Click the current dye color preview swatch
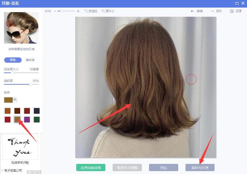This screenshot has height=174, width=247. (x=8, y=100)
